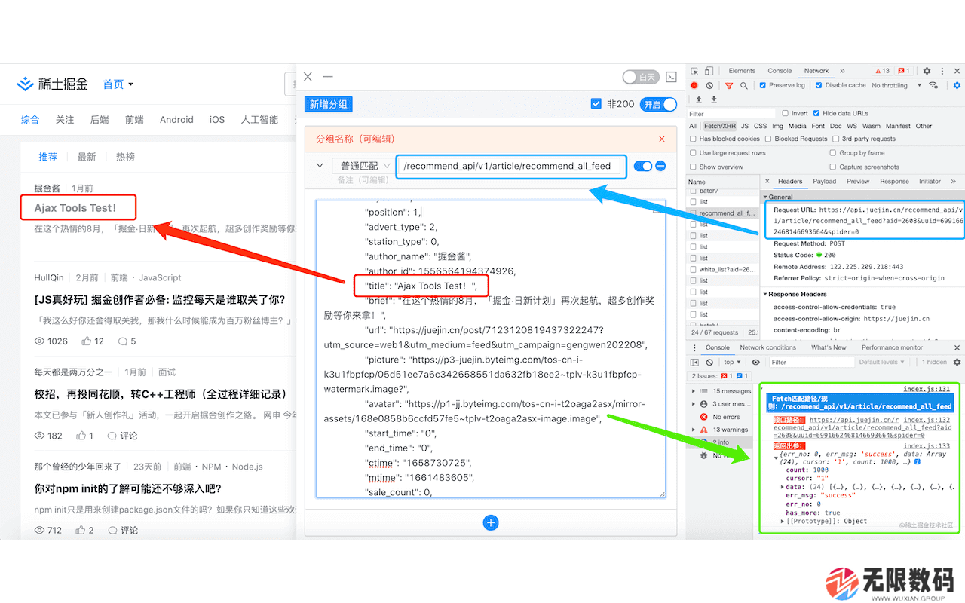
Task: Delete group with red X icon
Action: [662, 139]
